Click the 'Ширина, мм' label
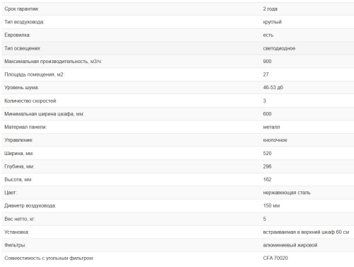Image resolution: width=354 pixels, height=267 pixels. pos(19,154)
